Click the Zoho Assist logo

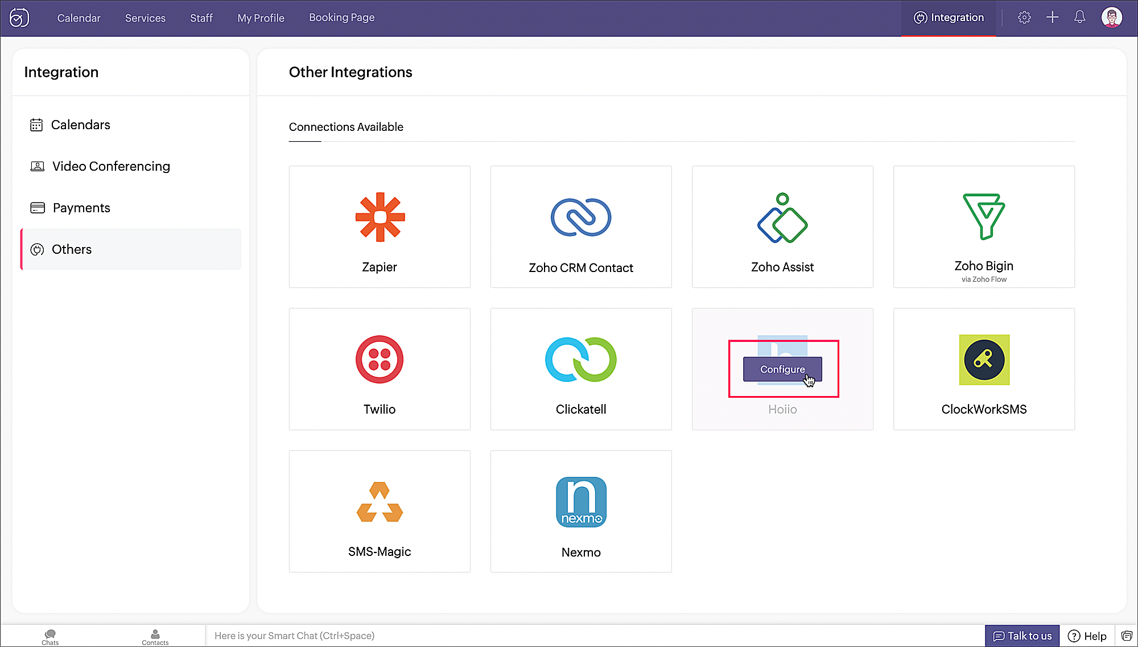pos(782,218)
